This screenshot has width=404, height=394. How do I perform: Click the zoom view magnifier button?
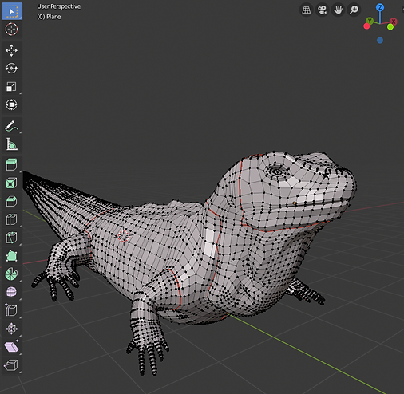354,10
